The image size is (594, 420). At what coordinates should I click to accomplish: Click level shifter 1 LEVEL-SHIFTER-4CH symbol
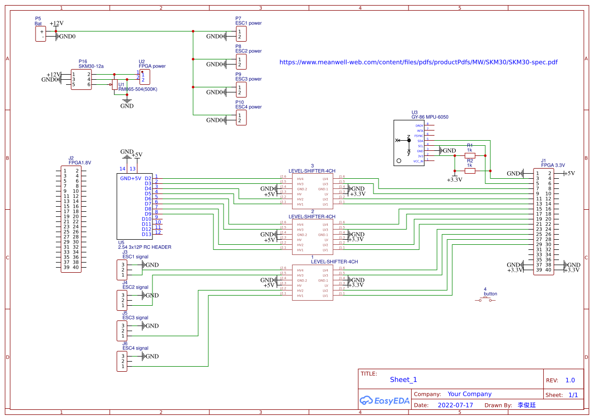coord(312,283)
